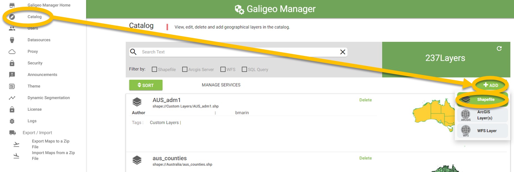Image resolution: width=514 pixels, height=172 pixels.
Task: Click the aus_counties shapefile path text
Action: pyautogui.click(x=182, y=165)
